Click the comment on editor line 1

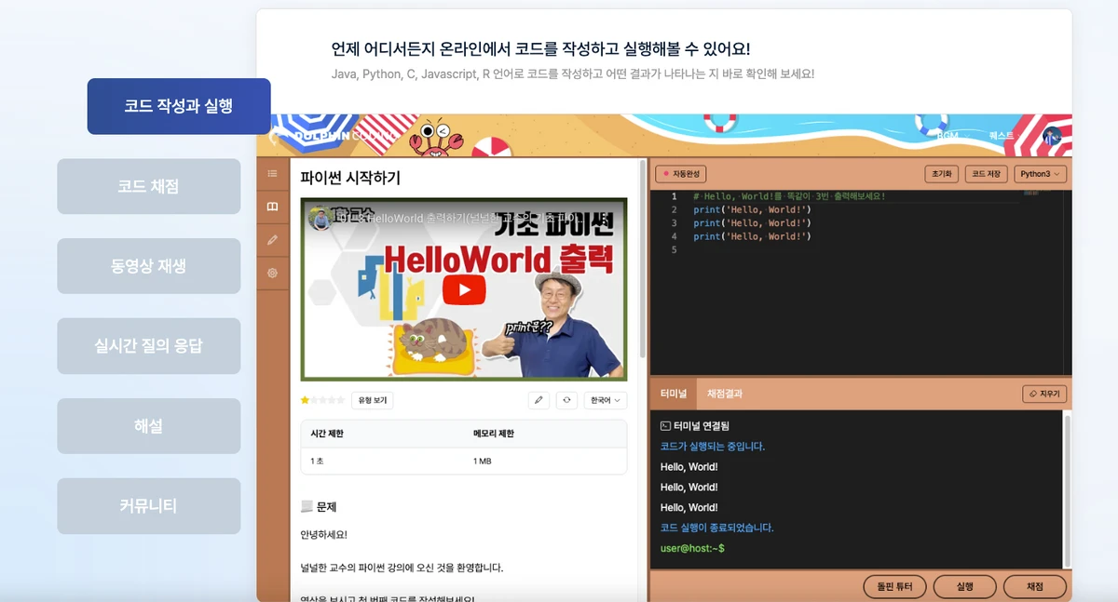click(789, 196)
